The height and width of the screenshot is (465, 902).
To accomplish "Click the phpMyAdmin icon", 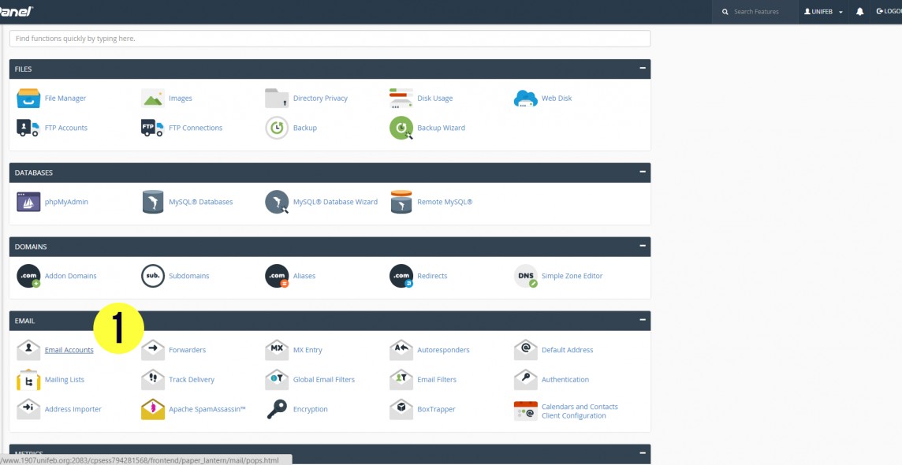I will [x=28, y=202].
